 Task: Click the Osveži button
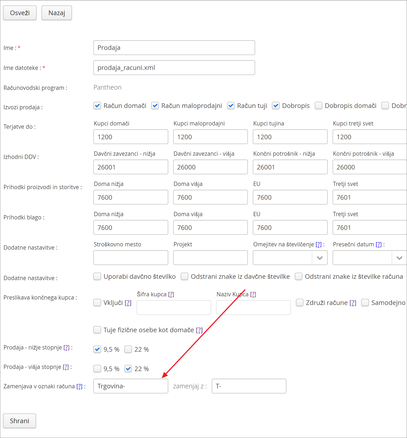20,13
